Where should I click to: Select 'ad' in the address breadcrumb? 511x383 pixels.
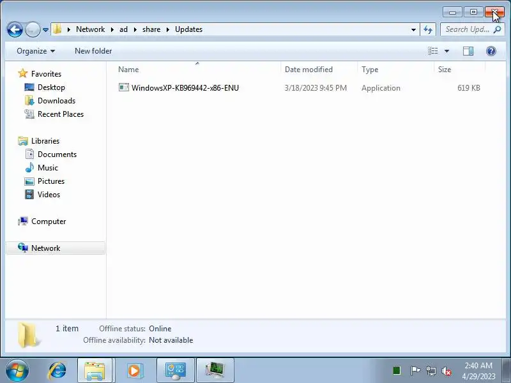pos(123,29)
